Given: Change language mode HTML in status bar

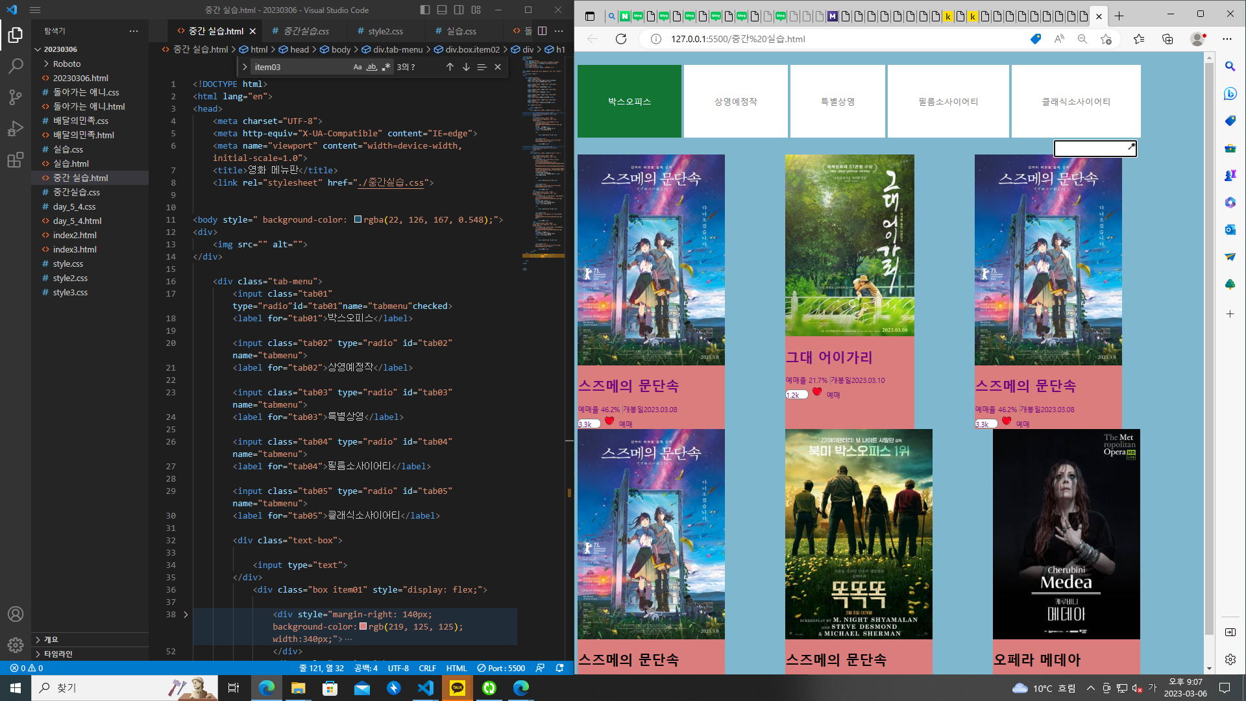Looking at the screenshot, I should (456, 668).
